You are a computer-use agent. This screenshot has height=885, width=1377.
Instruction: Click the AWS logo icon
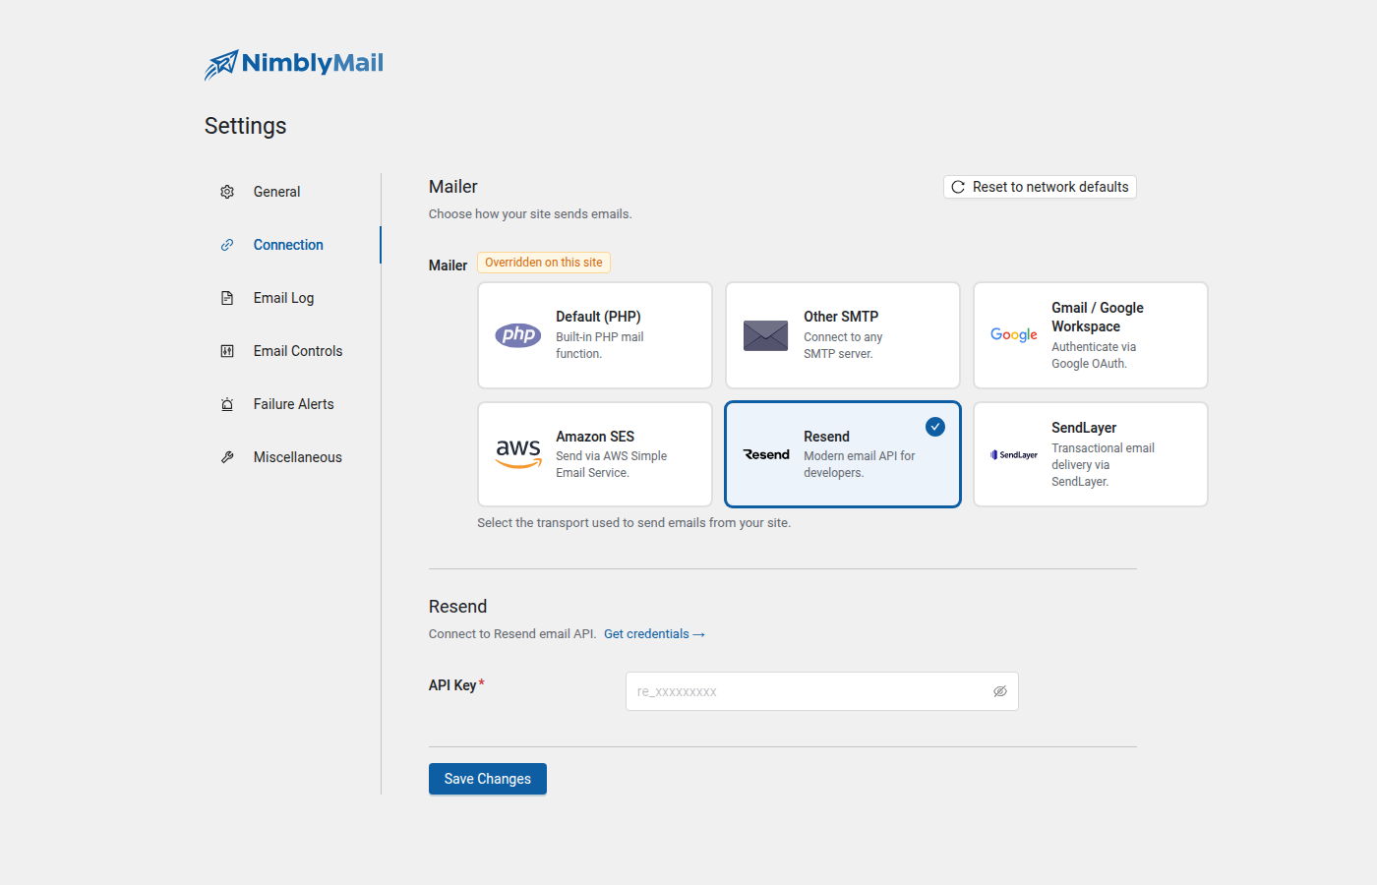point(518,454)
